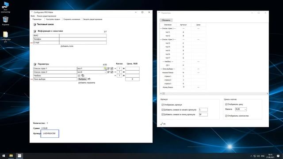Click the "Окно выбора" parameter name field
The height and width of the screenshot is (159, 283).
point(55,79)
